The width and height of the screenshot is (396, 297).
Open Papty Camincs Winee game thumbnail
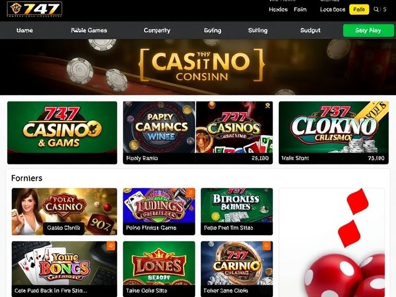click(159, 133)
